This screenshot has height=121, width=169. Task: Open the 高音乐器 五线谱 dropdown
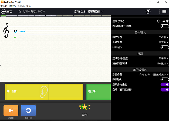click(164, 37)
